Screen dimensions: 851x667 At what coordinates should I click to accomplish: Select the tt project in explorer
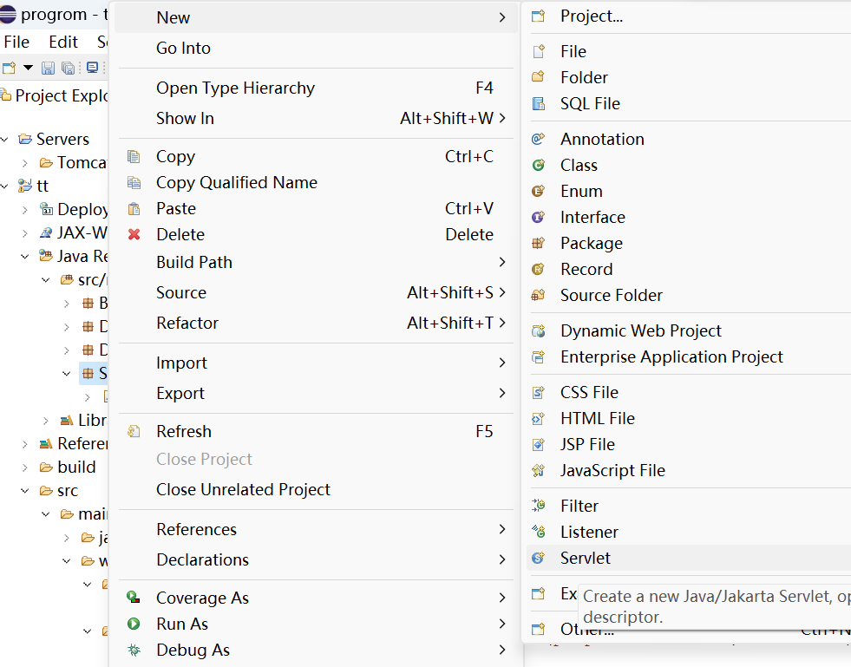42,186
